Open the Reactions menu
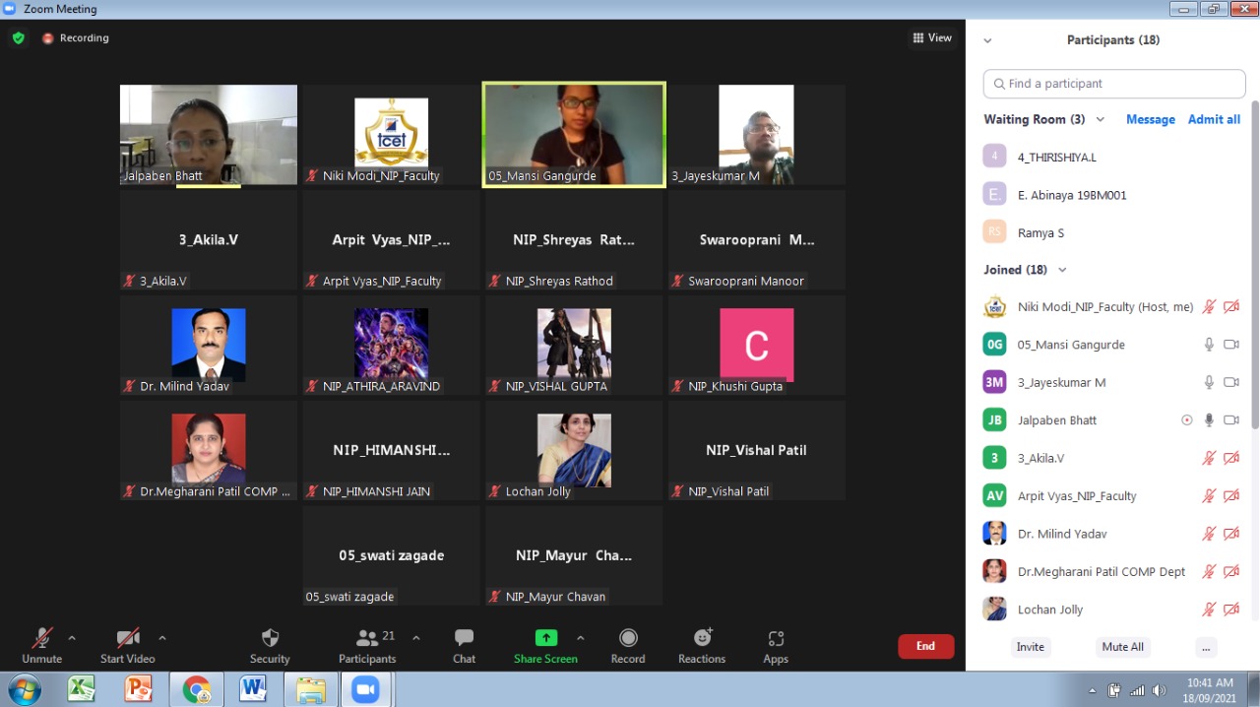Viewport: 1260px width, 707px height. pos(702,646)
